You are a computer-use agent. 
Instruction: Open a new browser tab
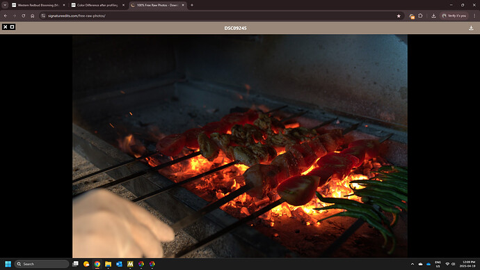[x=192, y=5]
